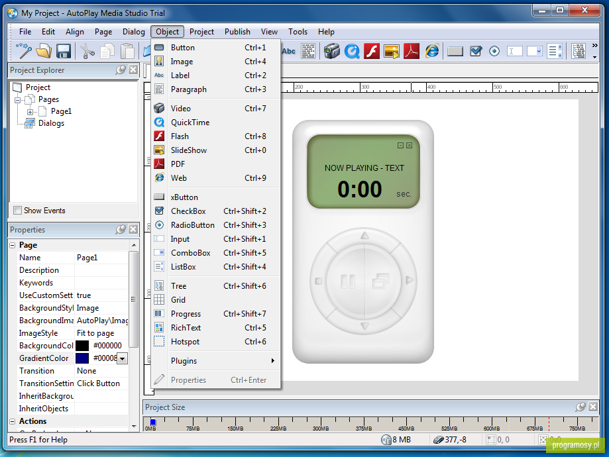Click the navy GradientColor swatch

tap(82, 358)
